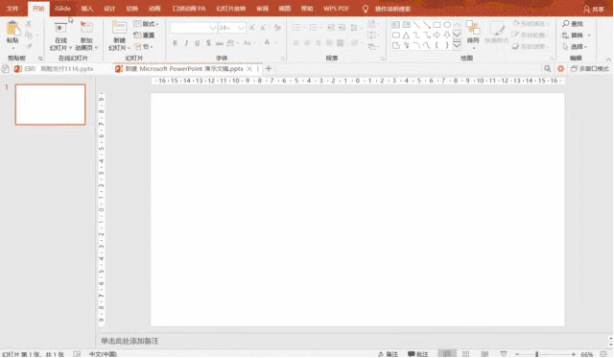Add a new document tab with plus
This screenshot has height=358, width=614.
269,68
